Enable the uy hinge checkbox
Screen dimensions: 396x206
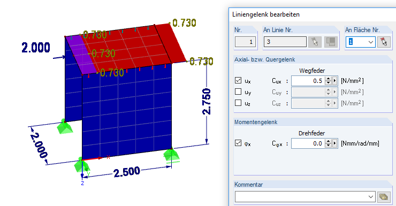click(238, 91)
